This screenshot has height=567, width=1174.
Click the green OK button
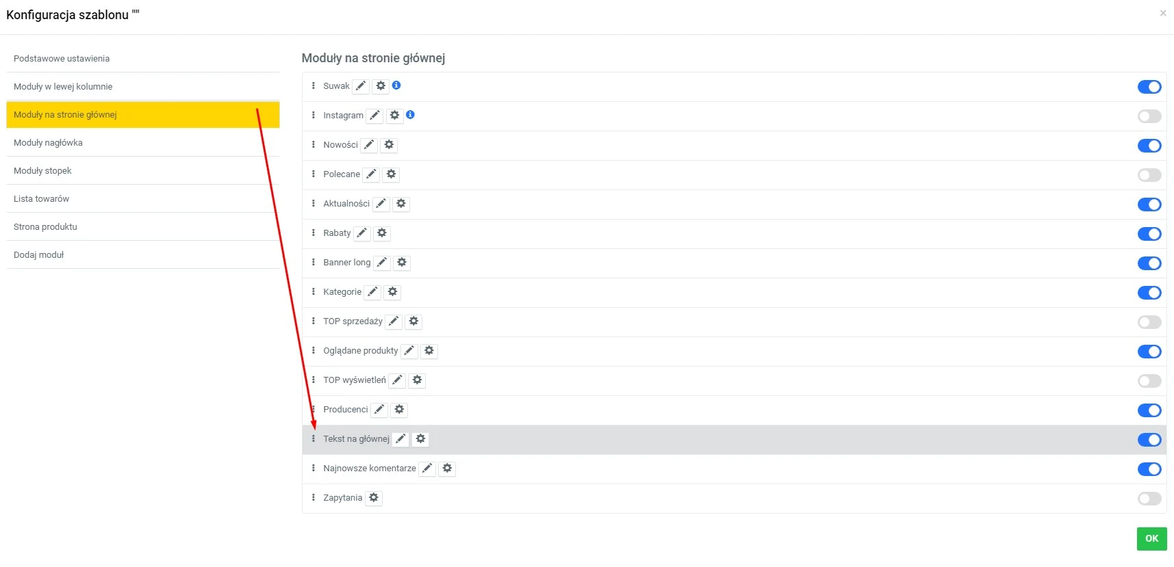pos(1151,539)
